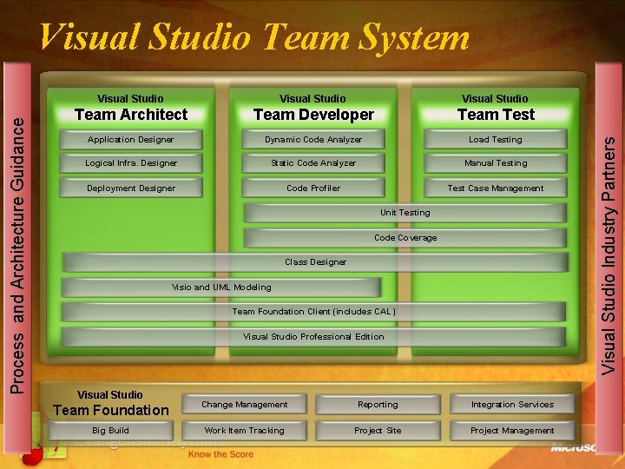Click the Know the Score text

tap(220, 454)
